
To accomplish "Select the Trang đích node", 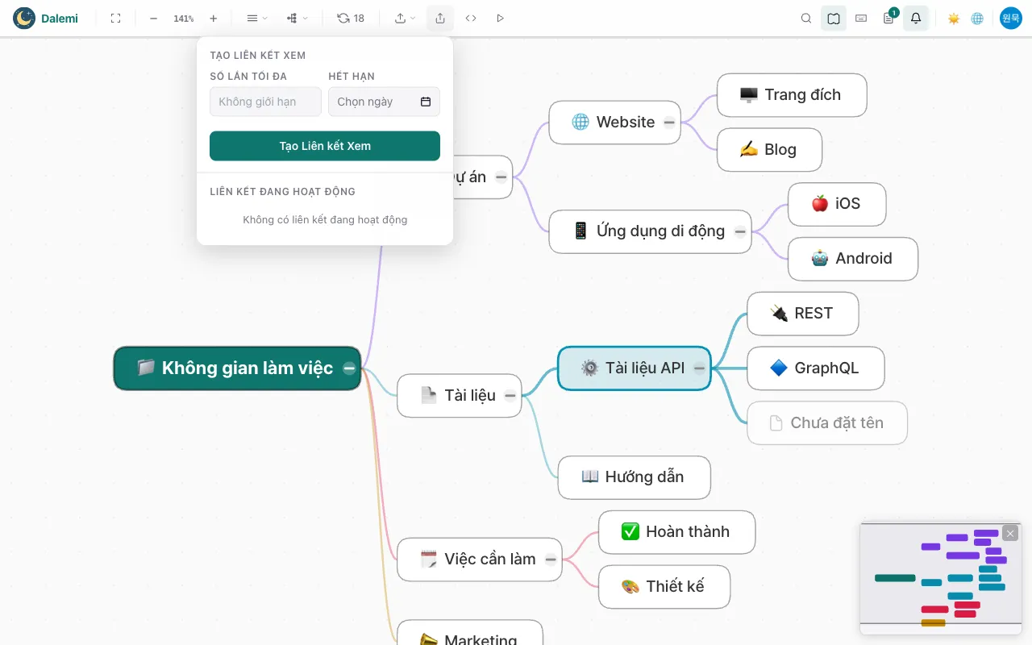I will click(x=792, y=95).
